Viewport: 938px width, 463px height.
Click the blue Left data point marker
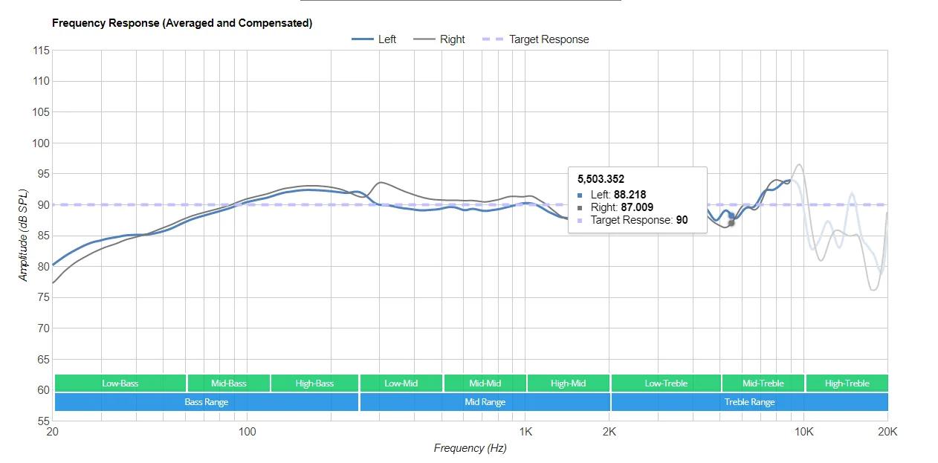[x=731, y=216]
